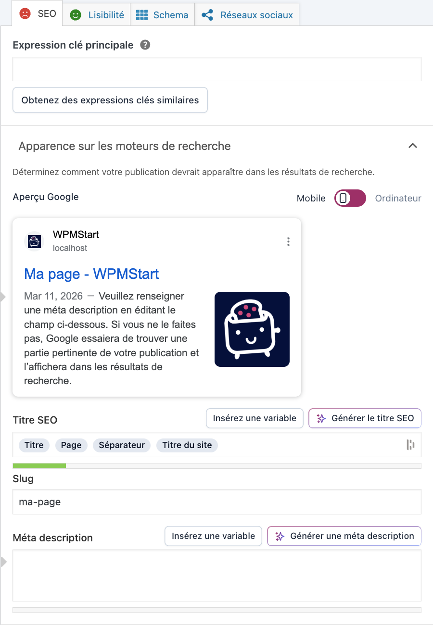This screenshot has height=625, width=433.
Task: Select the Ordinateur preview label
Action: (x=398, y=198)
